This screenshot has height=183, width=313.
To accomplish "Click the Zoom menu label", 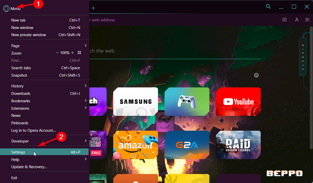I will [16, 53].
